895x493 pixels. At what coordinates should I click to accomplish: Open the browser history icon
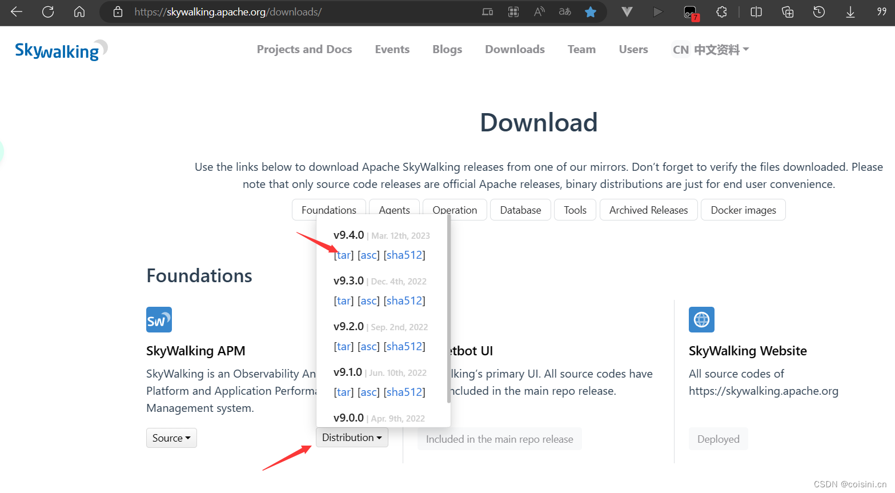coord(819,11)
